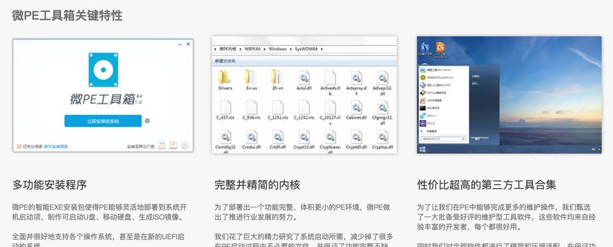Close the 微PE工具箱 installer window
Viewport: 613px width, 247px height.
point(188,44)
